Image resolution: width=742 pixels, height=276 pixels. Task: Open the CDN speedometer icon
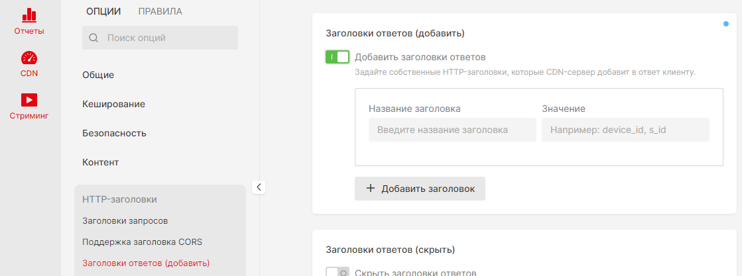pos(29,58)
